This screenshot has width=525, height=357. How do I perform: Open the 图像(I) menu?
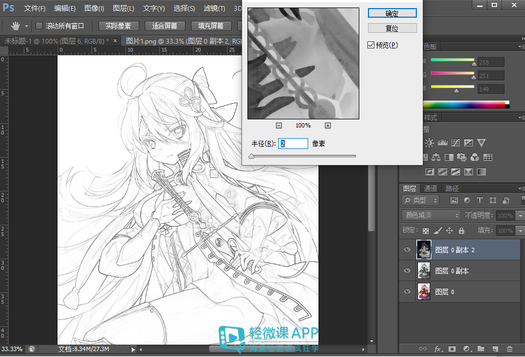pos(94,8)
